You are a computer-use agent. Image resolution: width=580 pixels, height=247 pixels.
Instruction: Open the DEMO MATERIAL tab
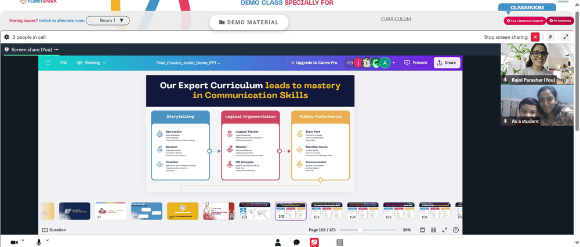point(249,22)
